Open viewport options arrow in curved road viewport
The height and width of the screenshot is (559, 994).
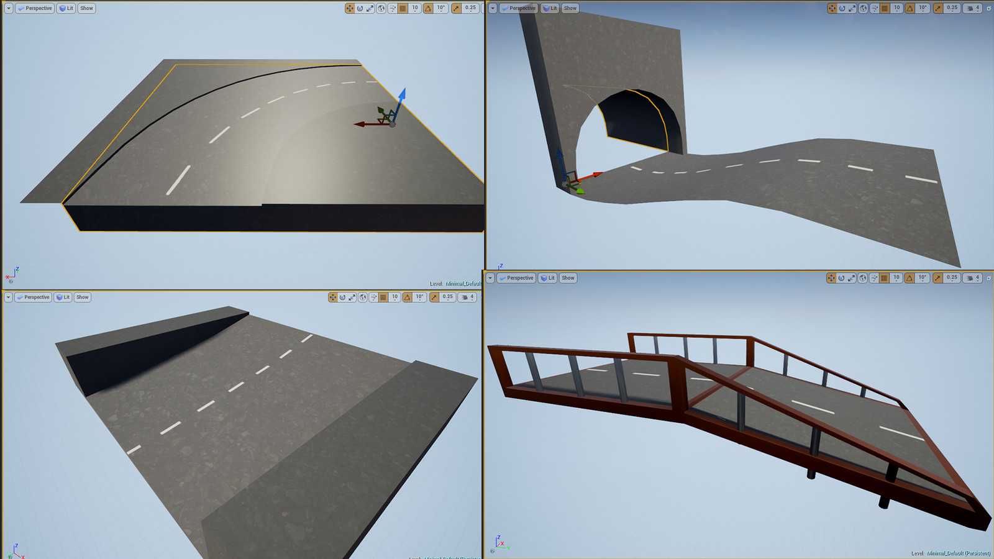9,8
